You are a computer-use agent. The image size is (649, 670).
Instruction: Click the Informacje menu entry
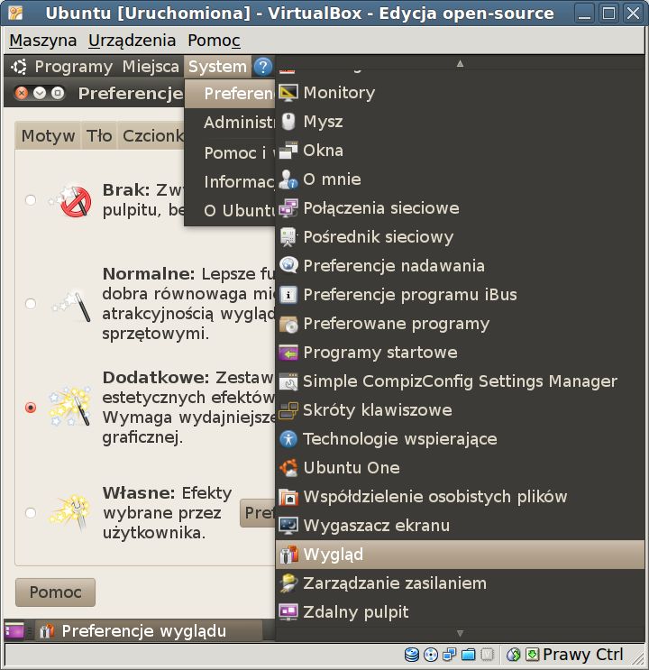pos(230,181)
